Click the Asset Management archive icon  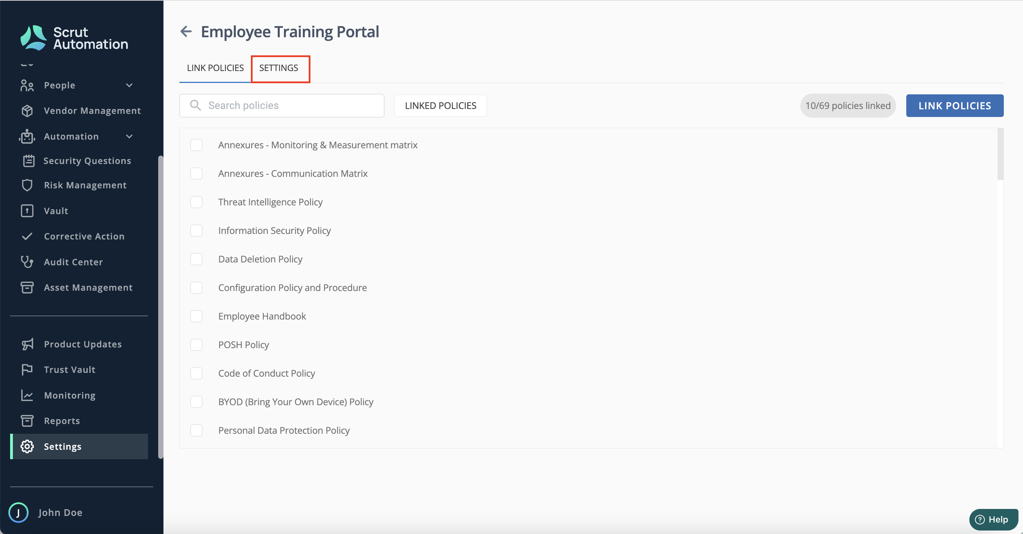coord(27,287)
